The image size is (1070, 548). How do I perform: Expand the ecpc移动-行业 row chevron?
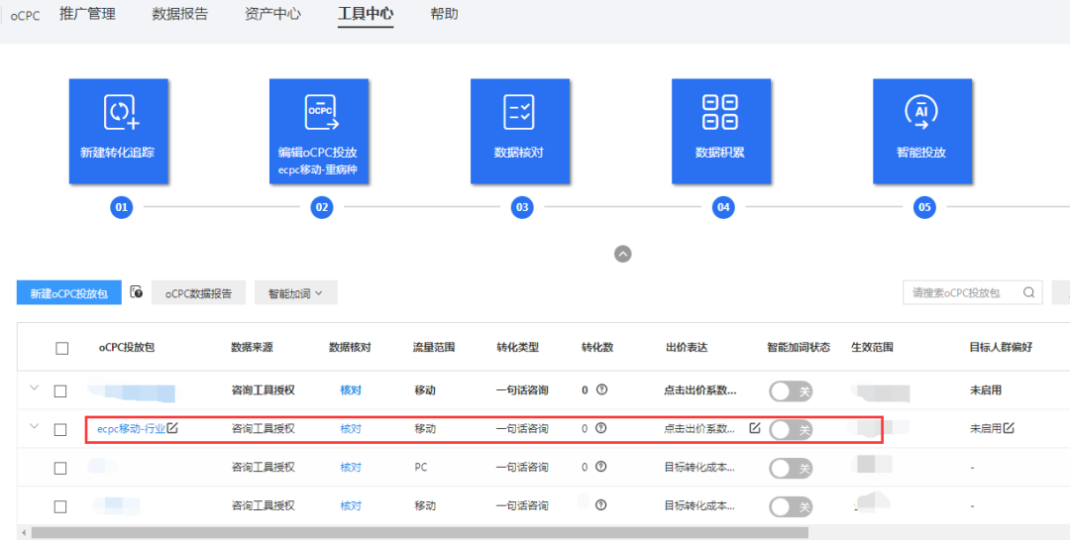pos(34,426)
